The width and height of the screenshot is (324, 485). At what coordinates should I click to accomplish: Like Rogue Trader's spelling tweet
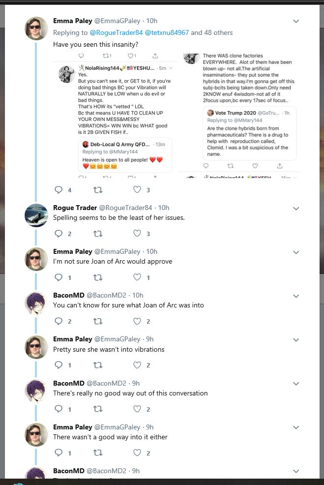138,234
